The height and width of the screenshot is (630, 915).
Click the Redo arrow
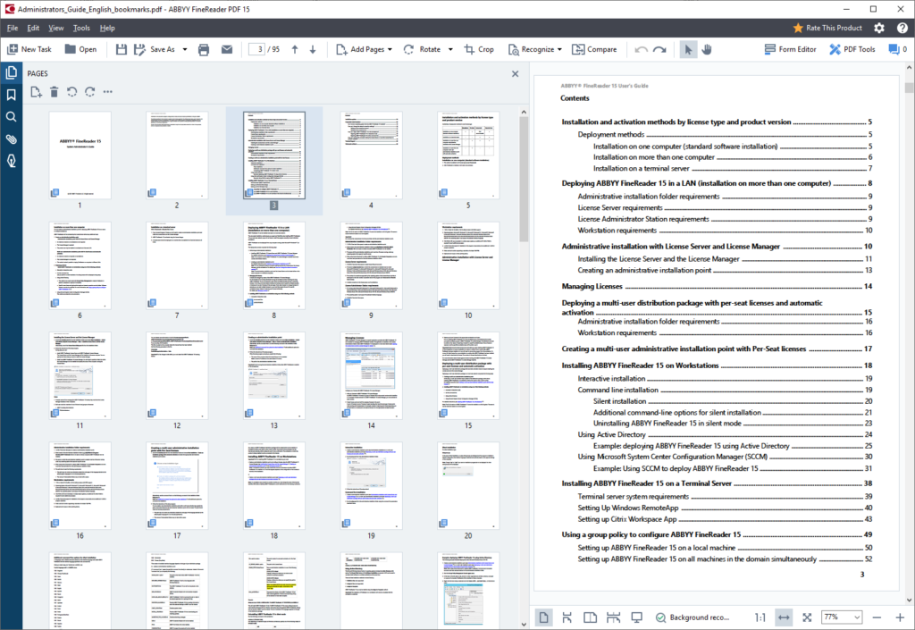point(660,49)
